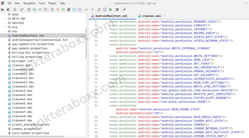Screen dimensions: 249x138
Task: Click the Open file folder icon
Action: tap(2, 9)
